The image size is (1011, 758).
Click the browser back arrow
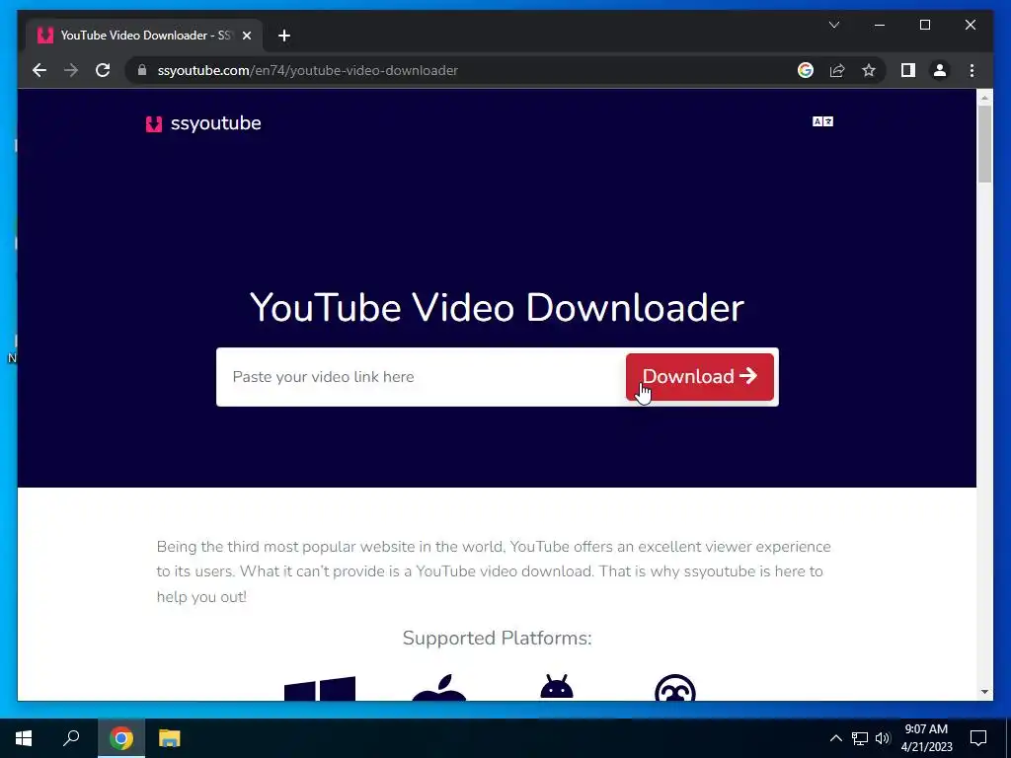click(39, 70)
